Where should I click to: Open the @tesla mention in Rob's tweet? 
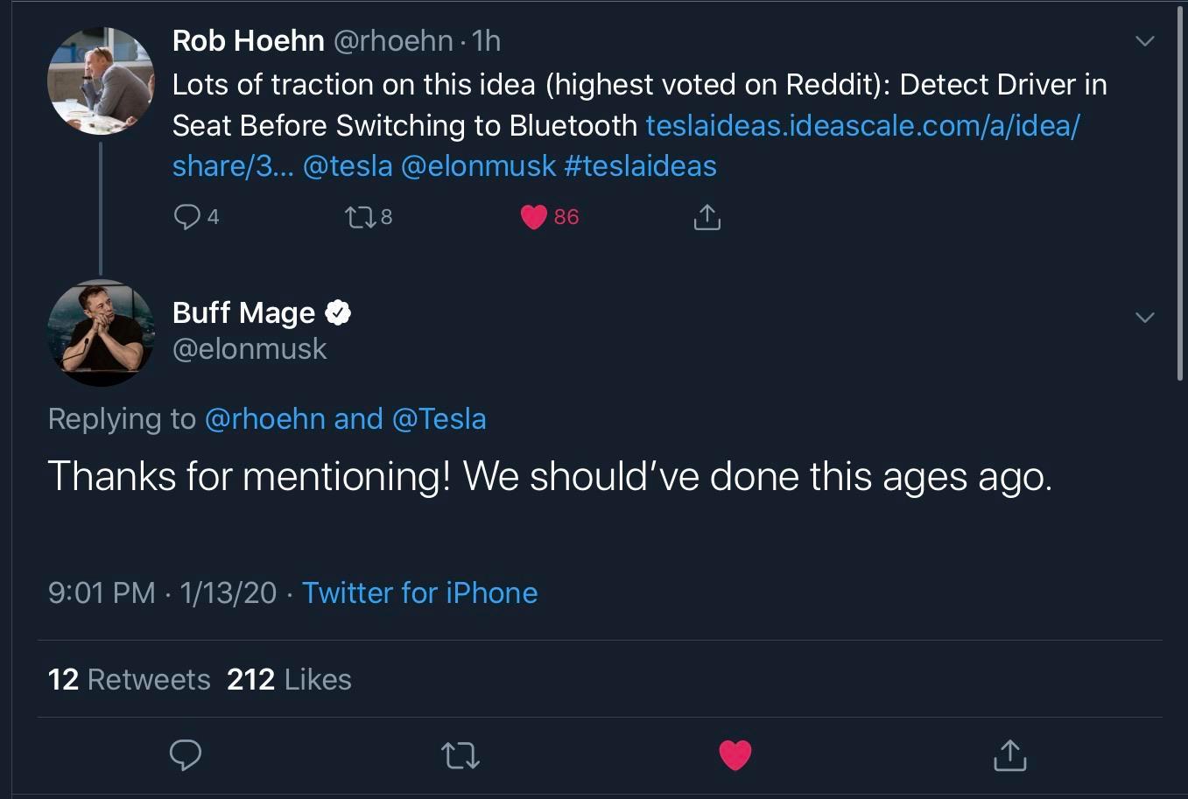tap(348, 166)
